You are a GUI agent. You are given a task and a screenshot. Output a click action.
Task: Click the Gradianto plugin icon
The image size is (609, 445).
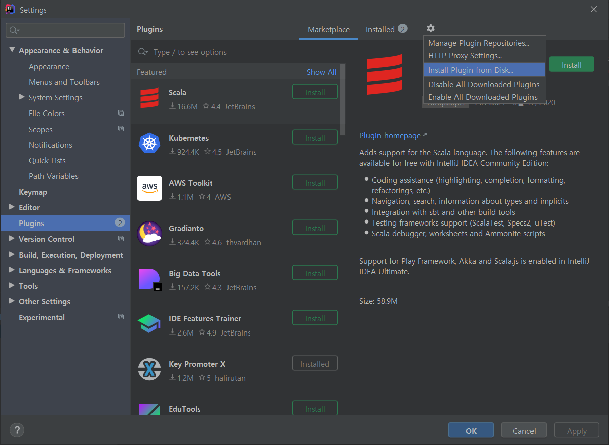point(149,234)
